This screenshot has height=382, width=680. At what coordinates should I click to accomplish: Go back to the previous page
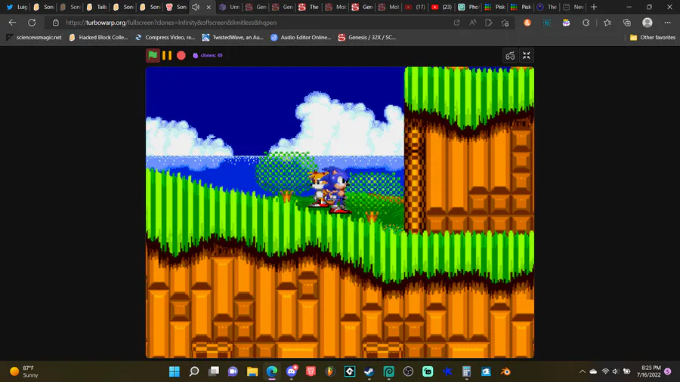pos(12,23)
